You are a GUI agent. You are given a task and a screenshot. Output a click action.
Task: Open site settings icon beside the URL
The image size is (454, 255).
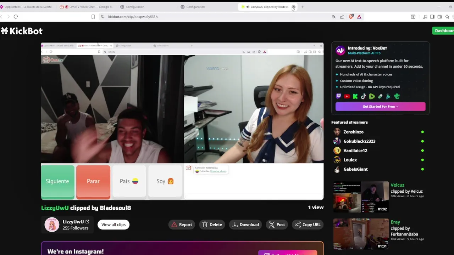(103, 17)
